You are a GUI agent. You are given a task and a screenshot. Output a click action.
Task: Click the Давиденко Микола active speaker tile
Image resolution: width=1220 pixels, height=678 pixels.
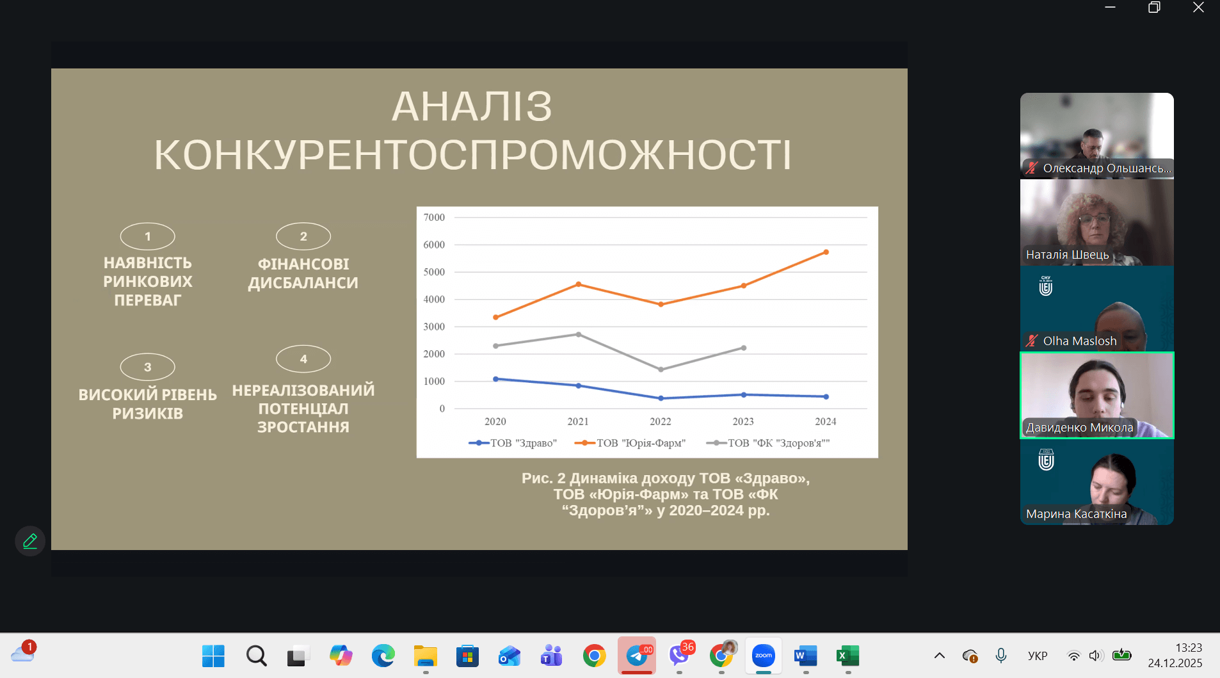coord(1096,395)
